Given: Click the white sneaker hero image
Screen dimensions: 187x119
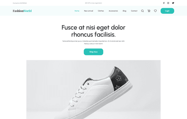Looking at the screenshot, I should tap(93, 90).
